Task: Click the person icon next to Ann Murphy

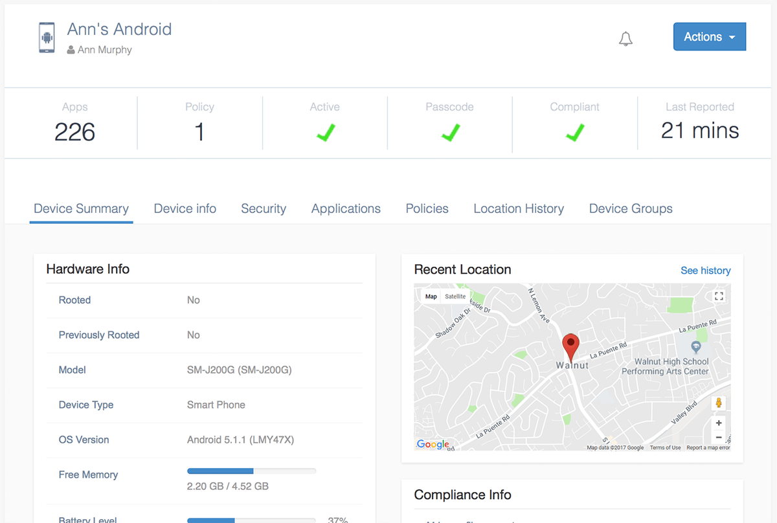Action: [70, 49]
